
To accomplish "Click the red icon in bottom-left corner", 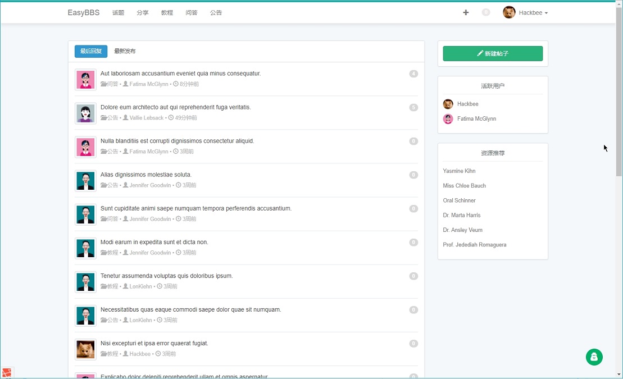I will tap(6, 373).
